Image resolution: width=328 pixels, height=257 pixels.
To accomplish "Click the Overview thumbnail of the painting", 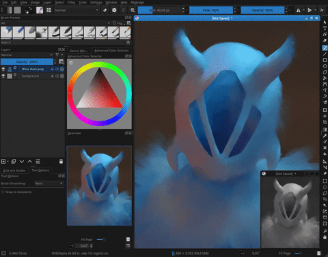I will click(99, 185).
